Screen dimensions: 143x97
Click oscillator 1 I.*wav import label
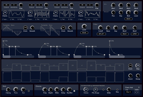(x=5, y=19)
